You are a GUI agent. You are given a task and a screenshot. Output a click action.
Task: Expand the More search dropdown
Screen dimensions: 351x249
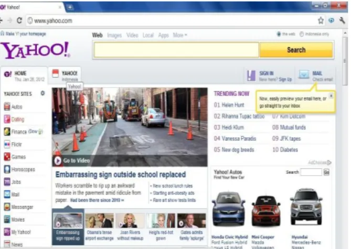(180, 35)
